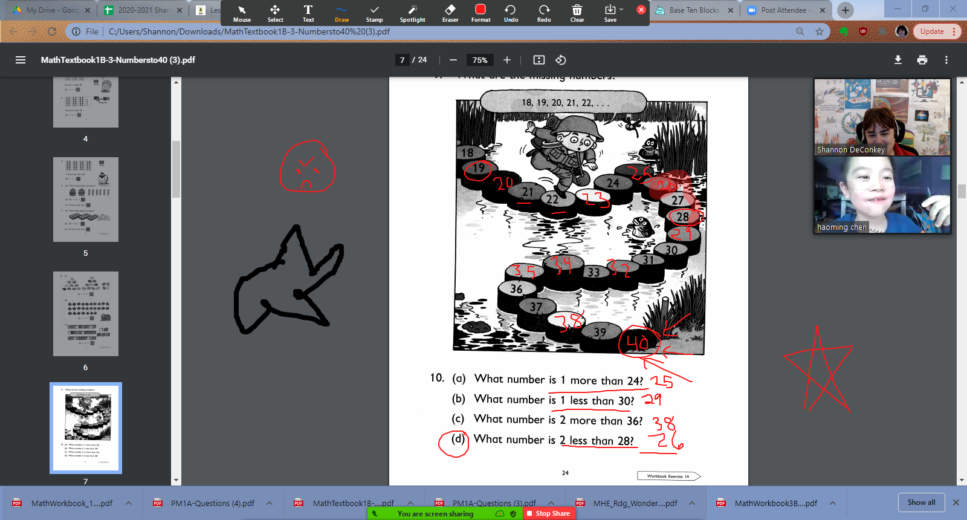Expand options for PM1A-Questions (4).pdf
This screenshot has width=967, height=520.
(270, 503)
